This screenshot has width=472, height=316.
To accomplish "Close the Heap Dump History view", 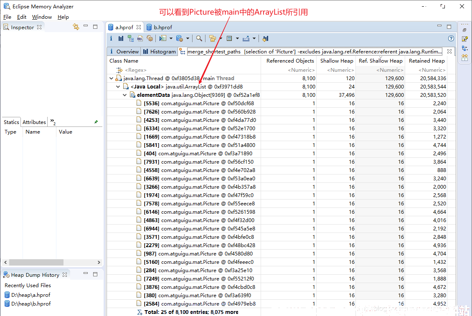I will [65, 275].
